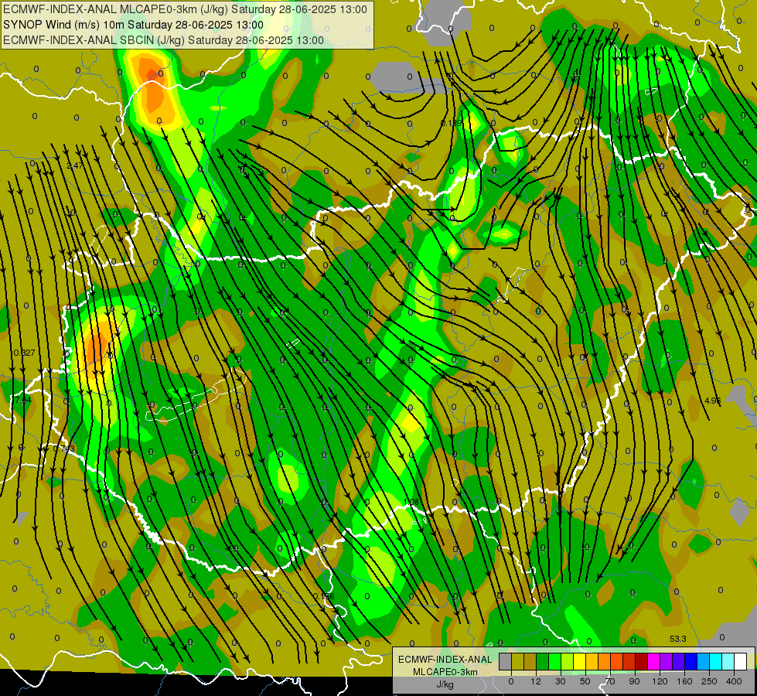
Task: Click the map value '4.96'
Action: pos(713,400)
